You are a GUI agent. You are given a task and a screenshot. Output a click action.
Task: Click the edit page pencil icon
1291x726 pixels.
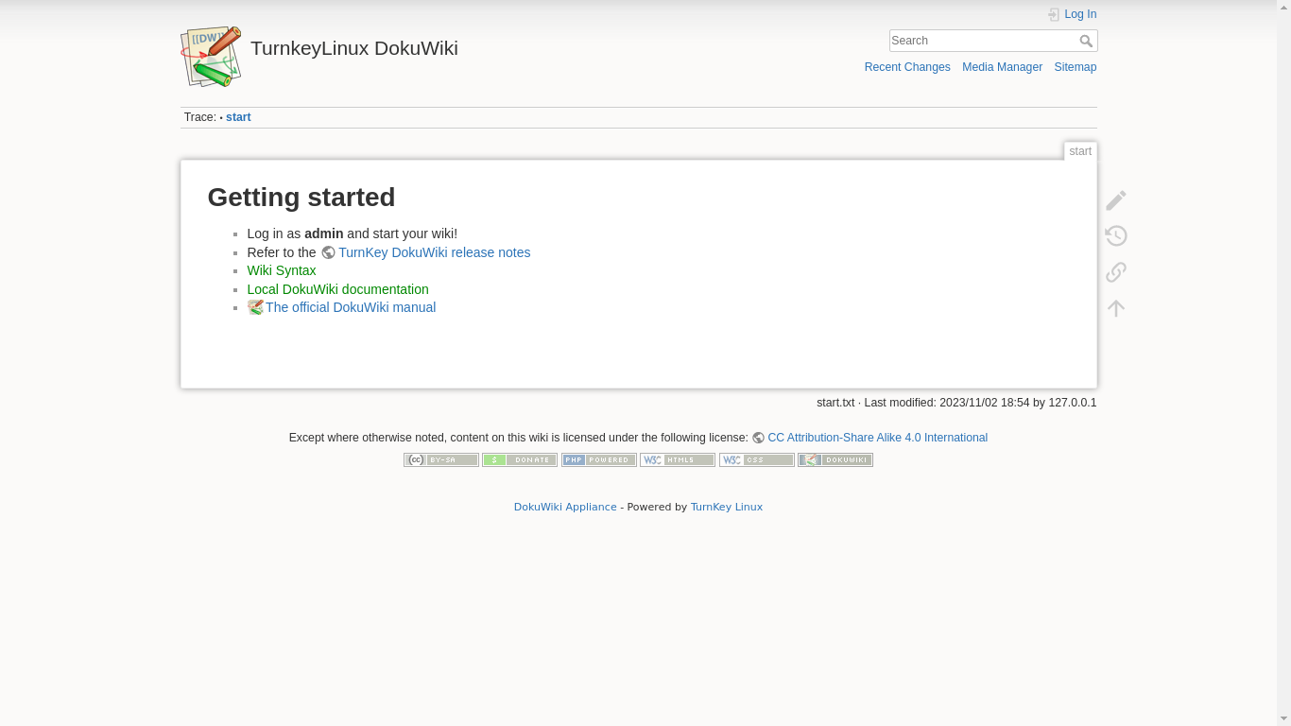(x=1116, y=200)
